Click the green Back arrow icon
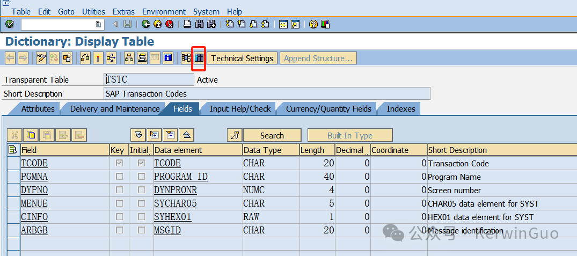 click(146, 25)
